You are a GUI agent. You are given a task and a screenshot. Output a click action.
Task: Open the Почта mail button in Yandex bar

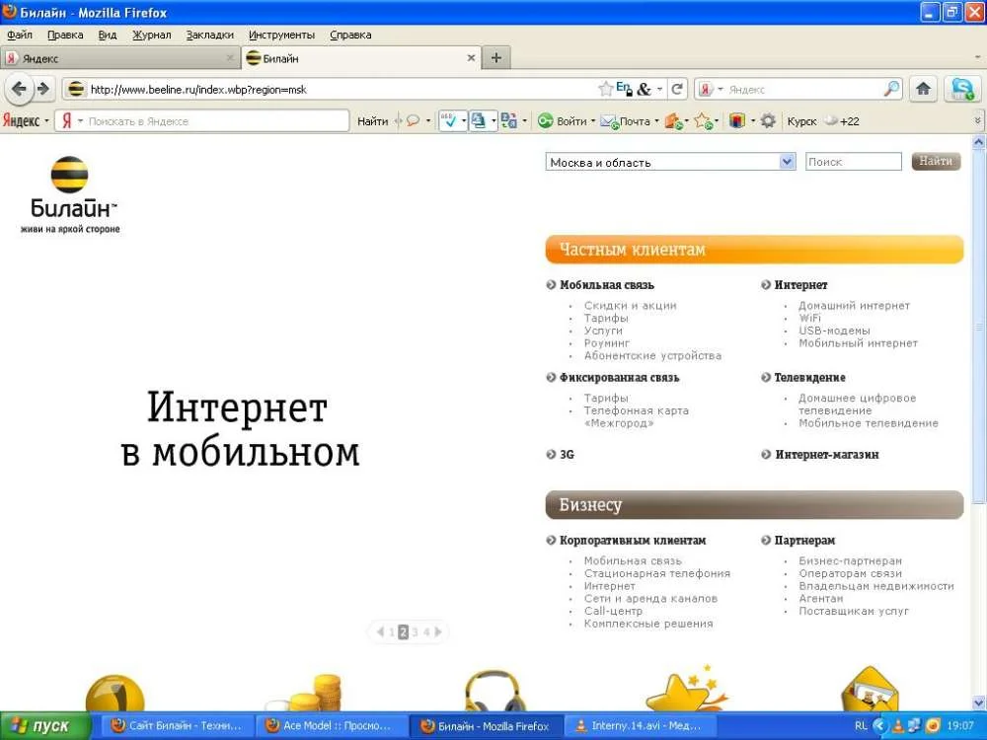628,121
